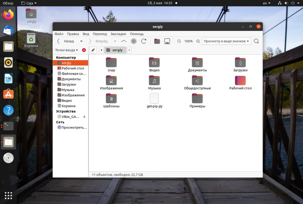
Task: Toggle the location text entry pencil button
Action: point(93,50)
